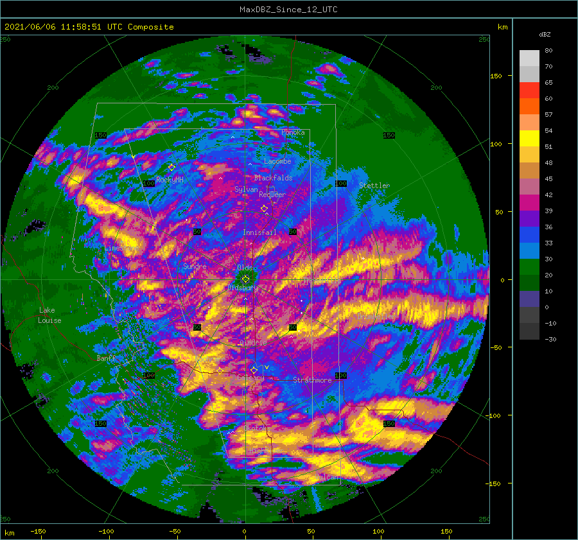Click the 0 tick on the bottom axis
The width and height of the screenshot is (578, 540).
pos(244,531)
